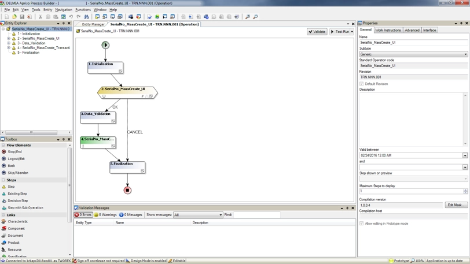Toggle the Default Revision checkbox

362,84
